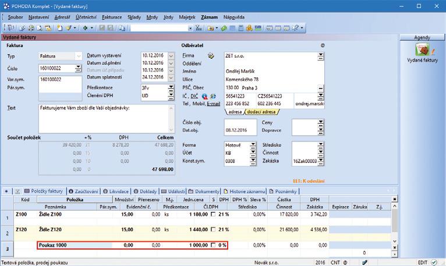Open the Fakturace menu
446x266 pixels.
click(112, 17)
